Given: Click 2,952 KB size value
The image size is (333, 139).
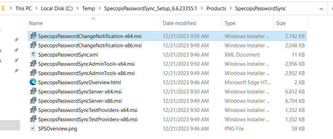Looking at the screenshot, I should pos(295,73).
